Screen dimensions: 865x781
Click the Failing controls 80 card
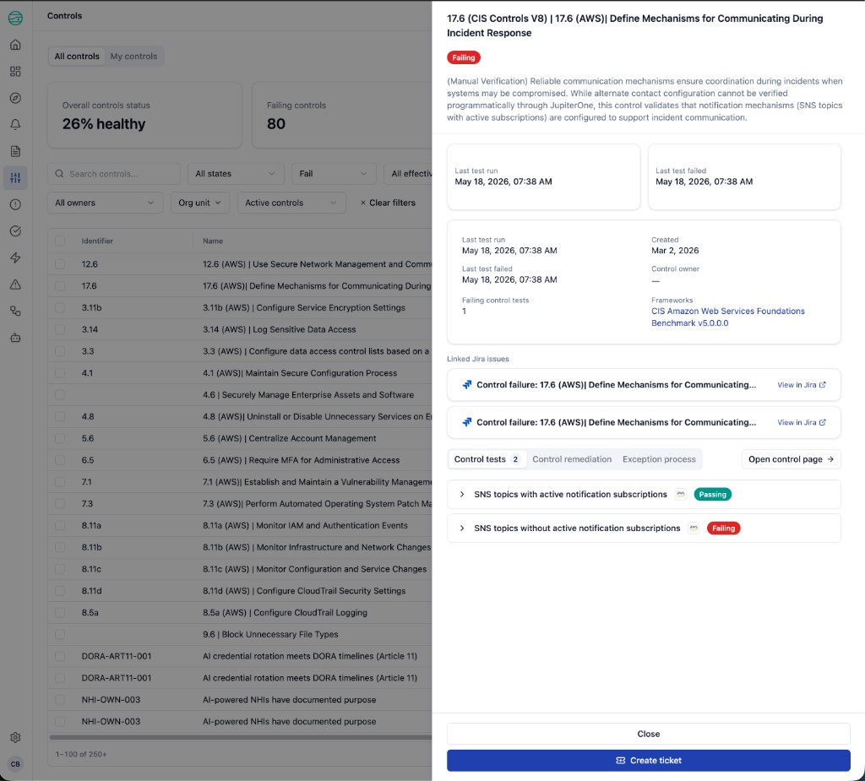(342, 116)
